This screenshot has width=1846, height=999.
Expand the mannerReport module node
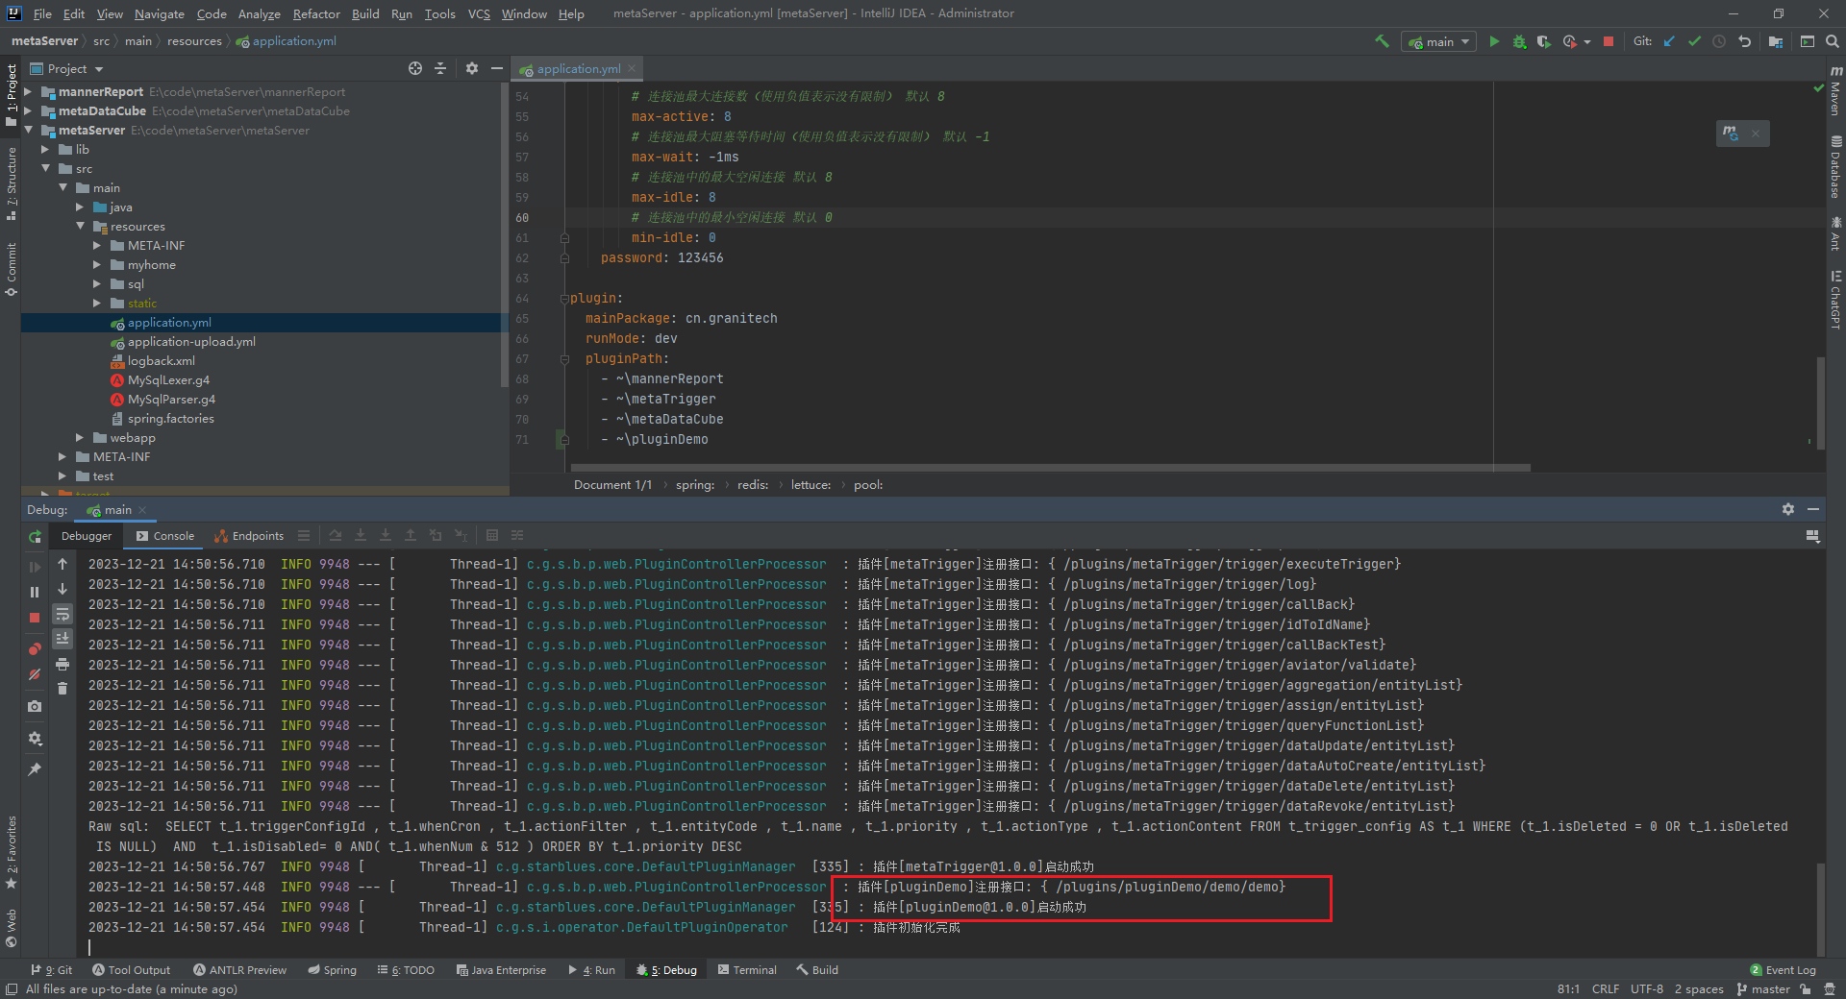pos(28,92)
